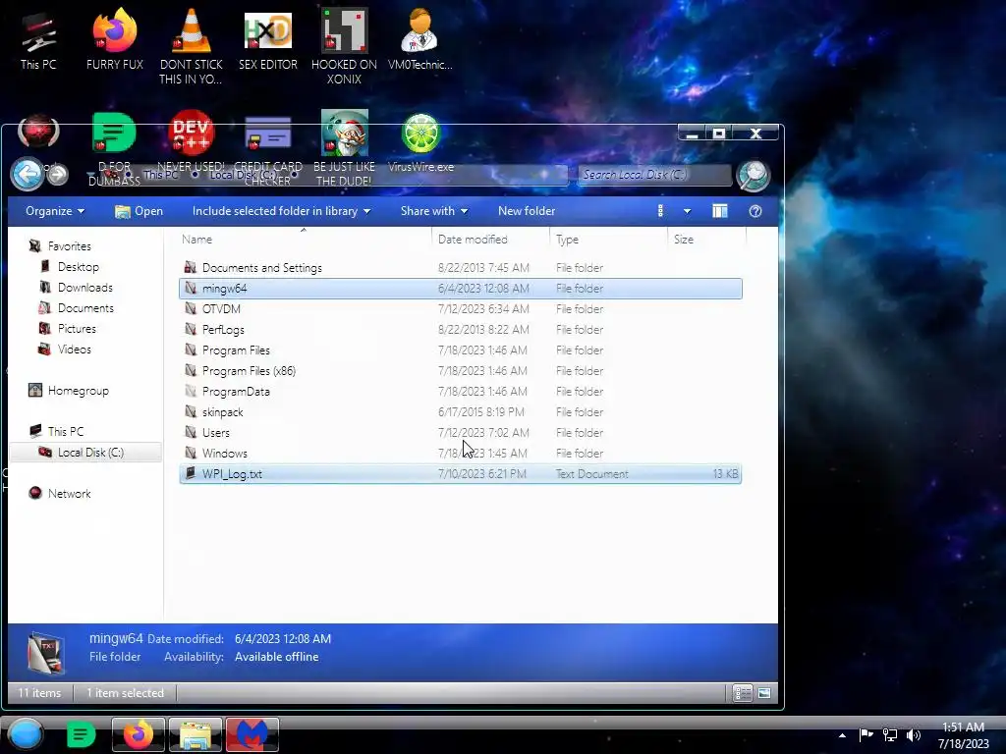Toggle the preview pane icon
This screenshot has width=1006, height=754.
(719, 211)
